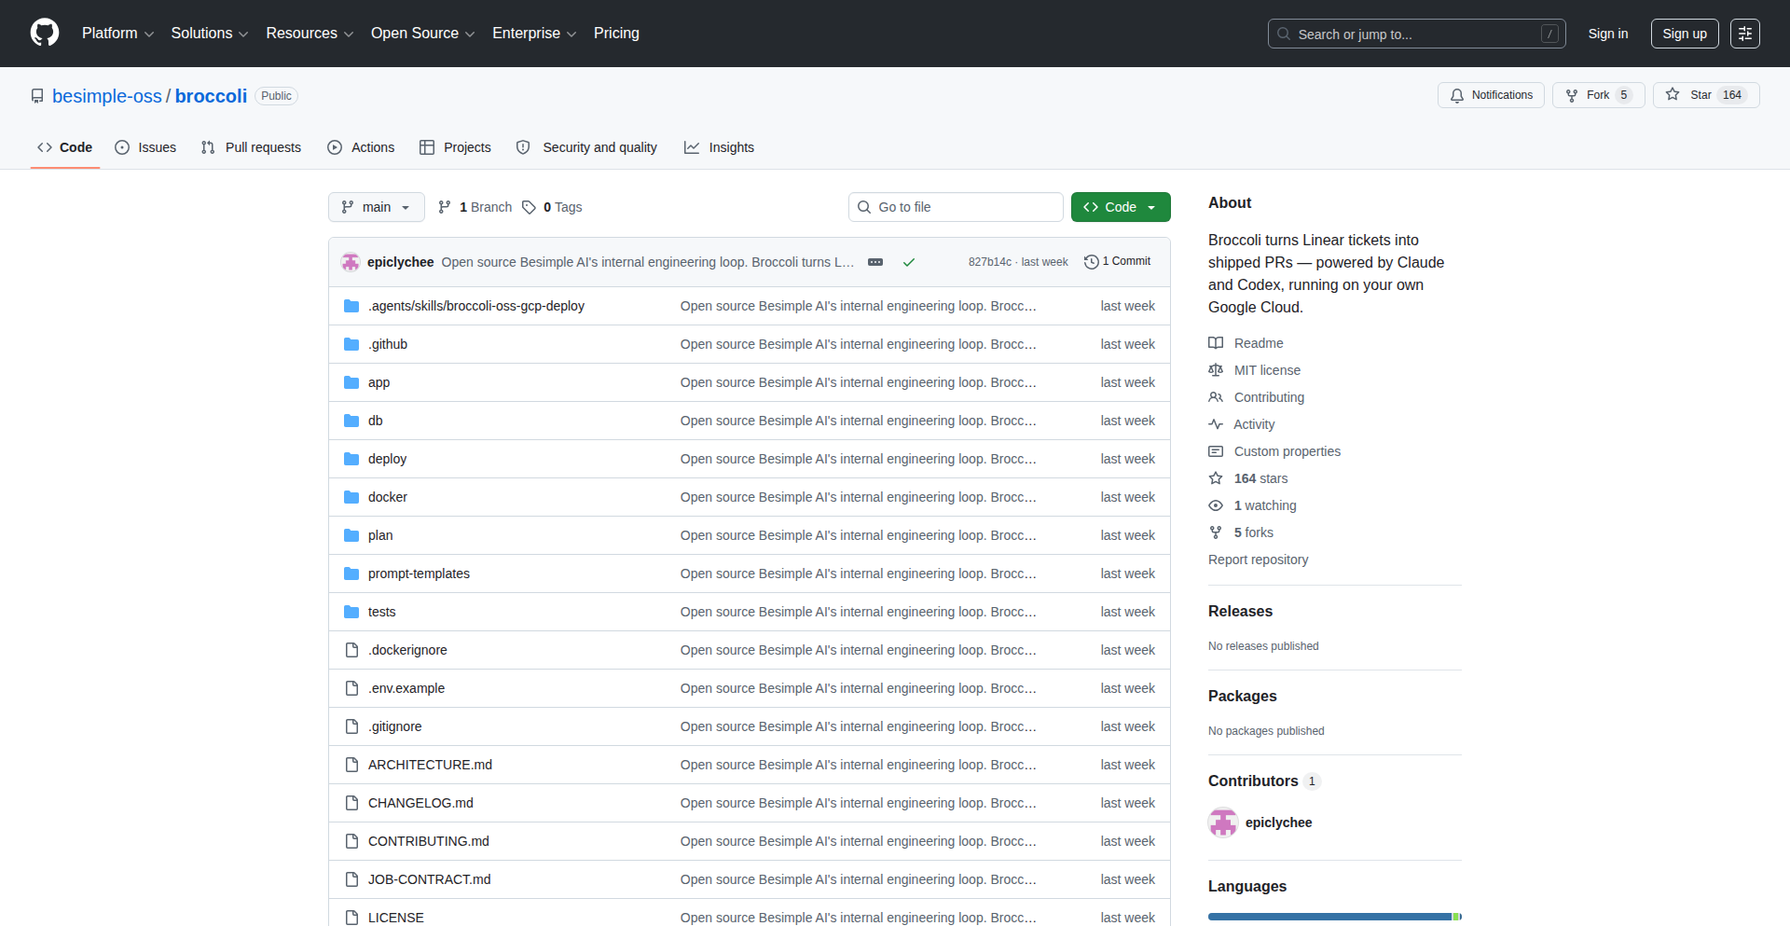
Task: Open the 1 Commit history
Action: (x=1118, y=262)
